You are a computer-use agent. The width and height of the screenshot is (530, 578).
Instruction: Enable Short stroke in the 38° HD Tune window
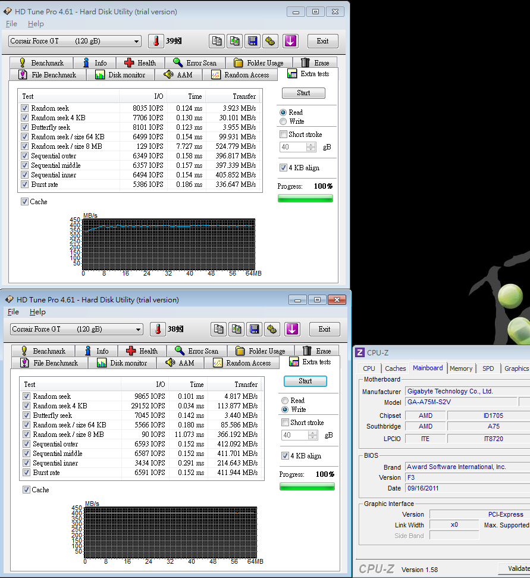[285, 423]
